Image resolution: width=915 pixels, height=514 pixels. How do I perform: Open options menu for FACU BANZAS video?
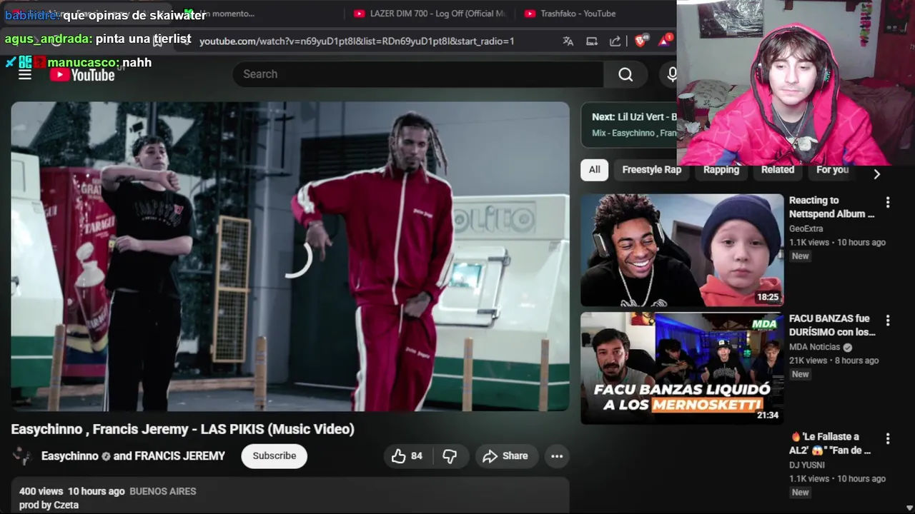[888, 321]
